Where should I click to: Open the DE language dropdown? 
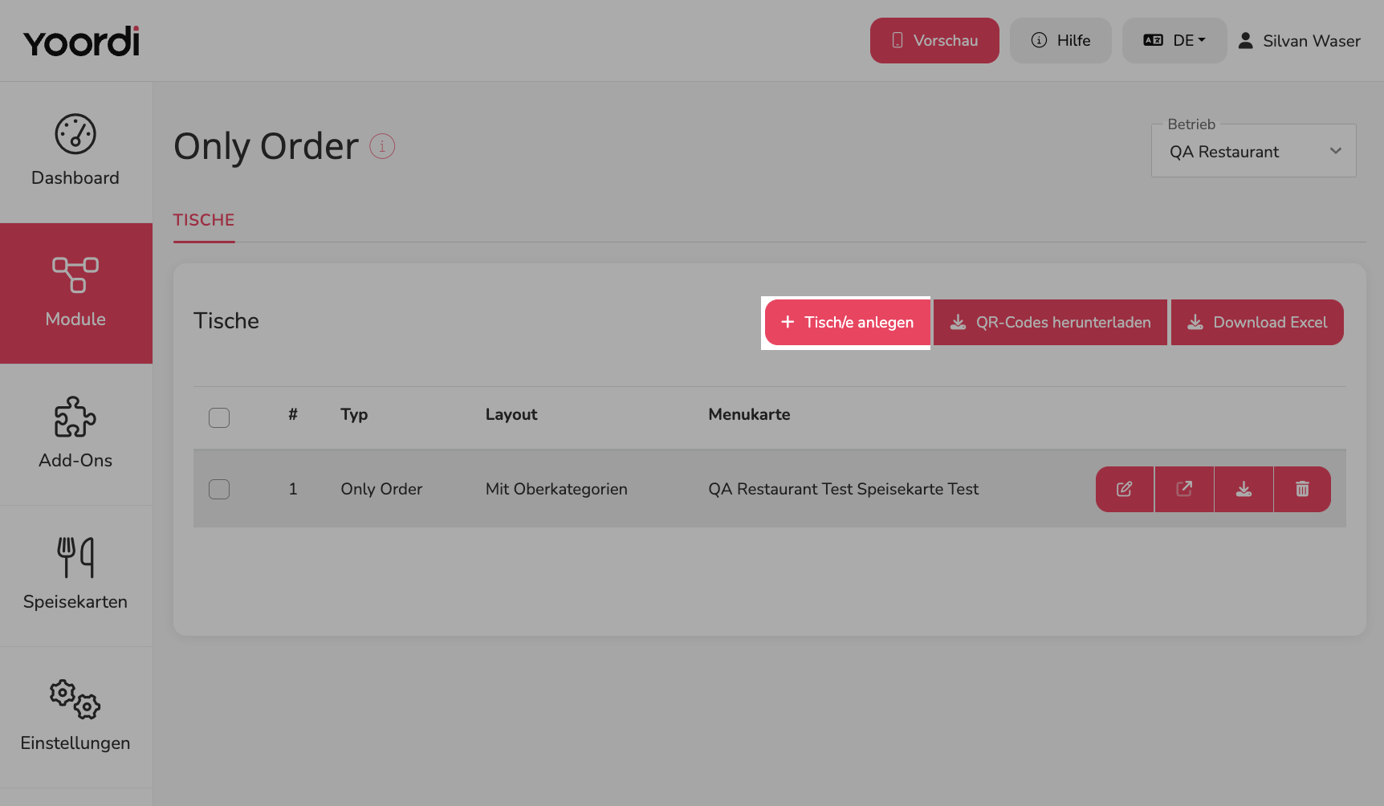tap(1174, 40)
